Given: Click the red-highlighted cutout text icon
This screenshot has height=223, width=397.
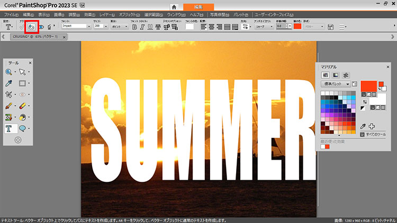Looking at the screenshot, I should [x=32, y=26].
